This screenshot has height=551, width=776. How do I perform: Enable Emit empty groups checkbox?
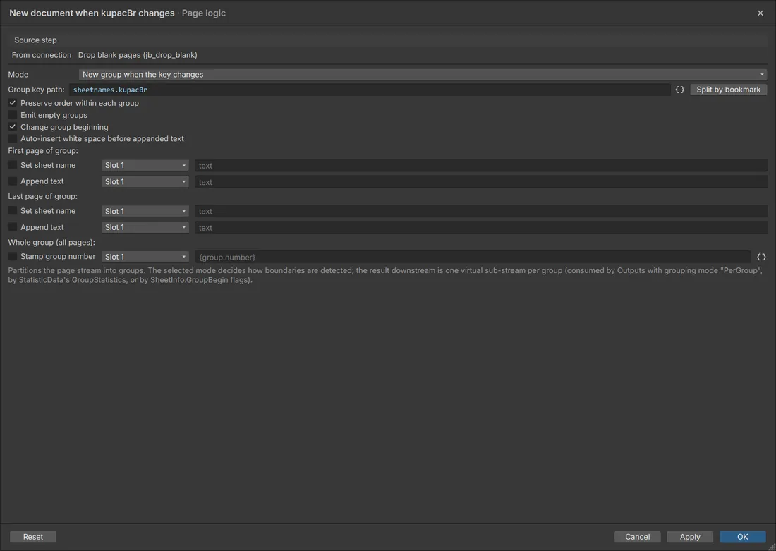[13, 115]
